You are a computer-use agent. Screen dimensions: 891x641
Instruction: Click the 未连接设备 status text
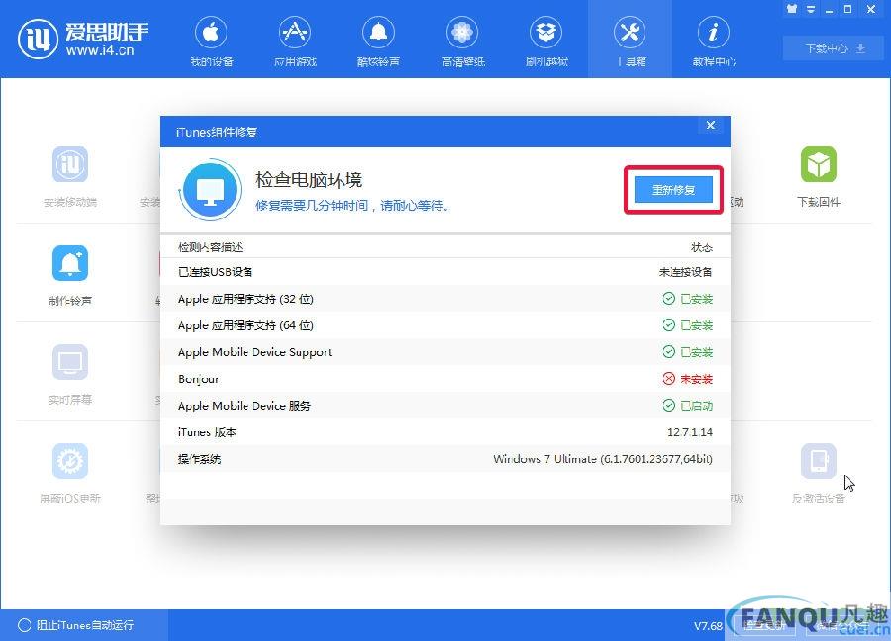click(x=685, y=272)
